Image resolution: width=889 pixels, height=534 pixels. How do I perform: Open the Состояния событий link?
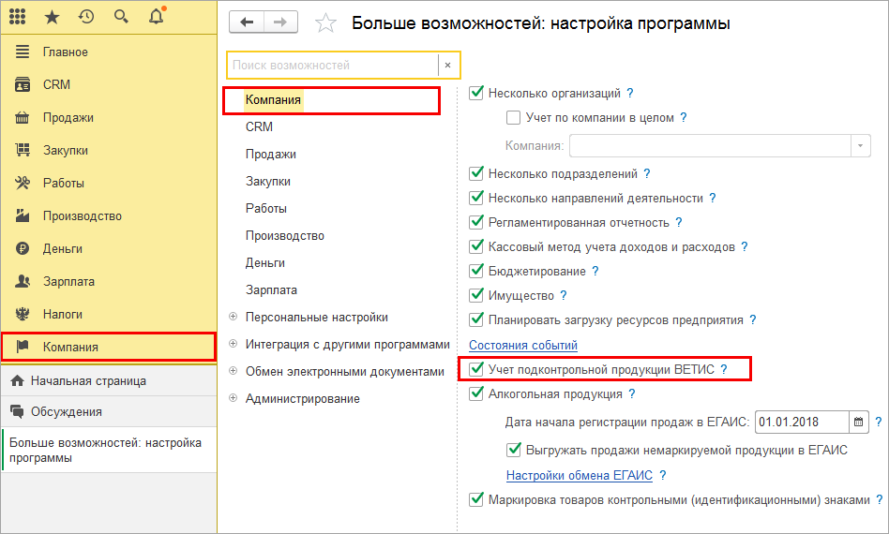click(x=523, y=346)
